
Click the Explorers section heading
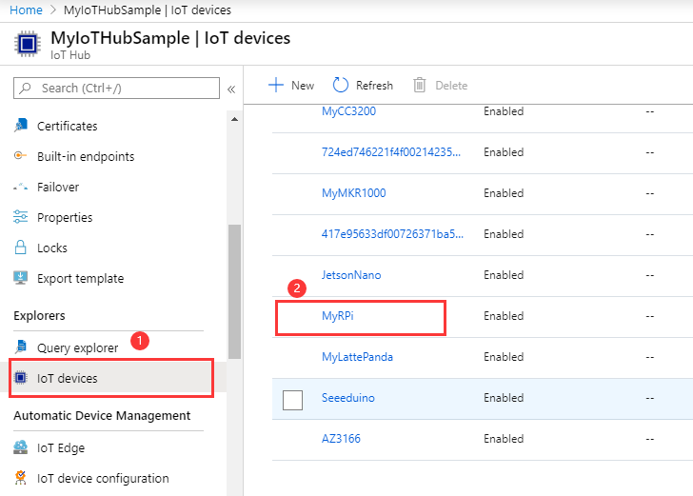click(39, 316)
